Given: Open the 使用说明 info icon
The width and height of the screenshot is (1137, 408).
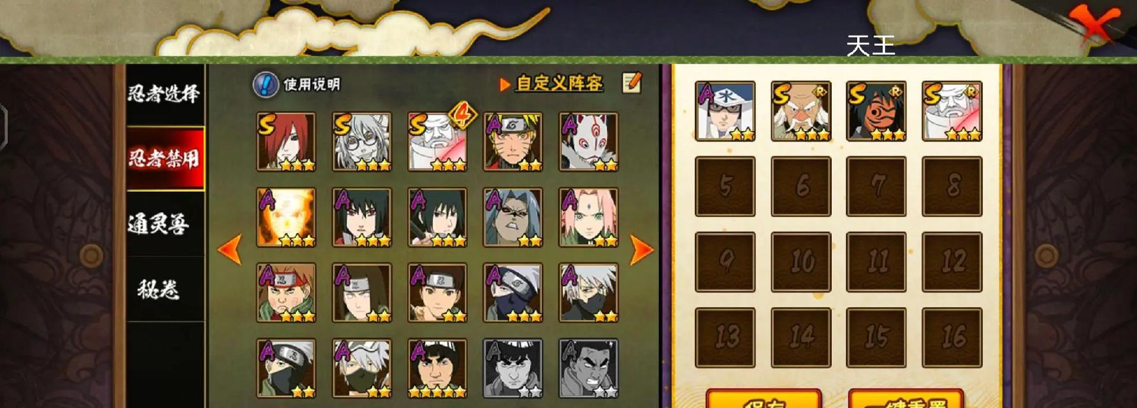Looking at the screenshot, I should point(266,84).
